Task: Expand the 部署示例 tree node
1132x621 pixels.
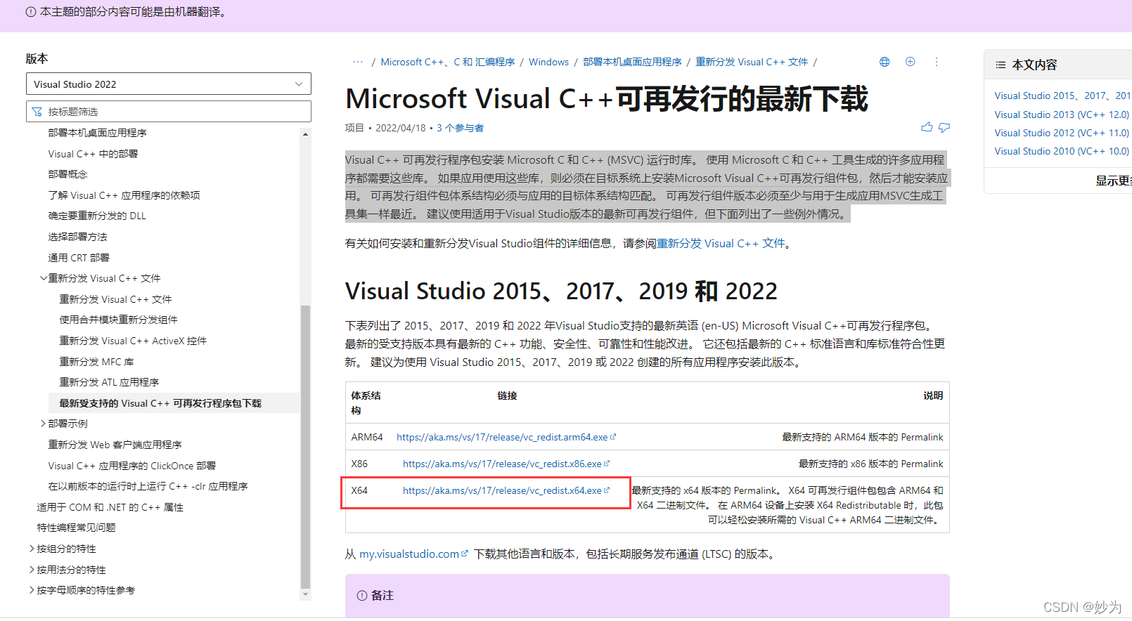Action: [x=44, y=424]
